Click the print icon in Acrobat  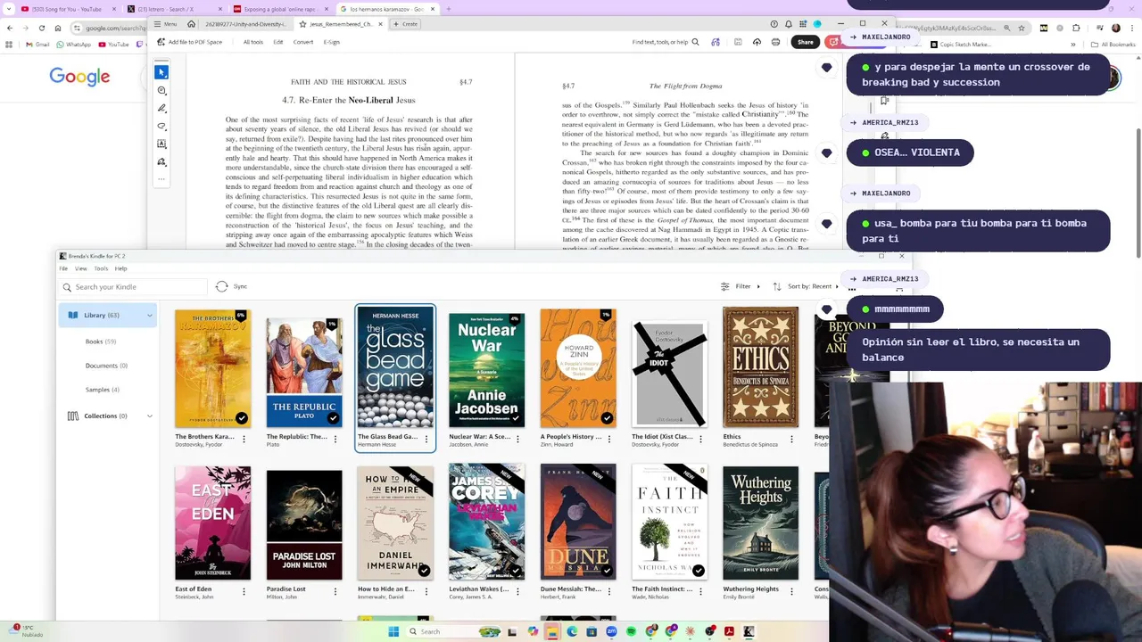[x=775, y=42]
